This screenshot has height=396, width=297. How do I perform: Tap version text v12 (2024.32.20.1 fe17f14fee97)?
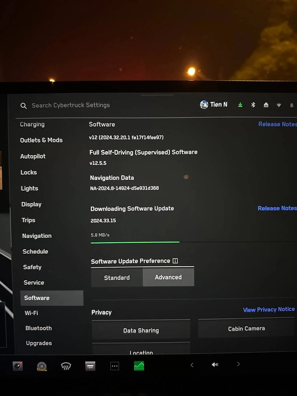(126, 137)
